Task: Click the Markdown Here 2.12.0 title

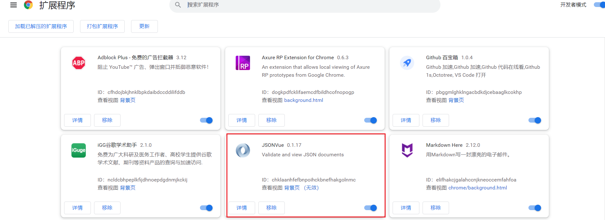Action: click(453, 145)
